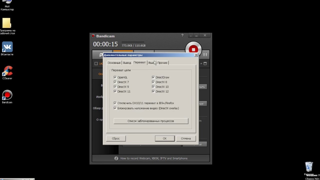This screenshot has height=180, width=320.
Task: Click the Bandicam red logo icon
Action: 93,36
